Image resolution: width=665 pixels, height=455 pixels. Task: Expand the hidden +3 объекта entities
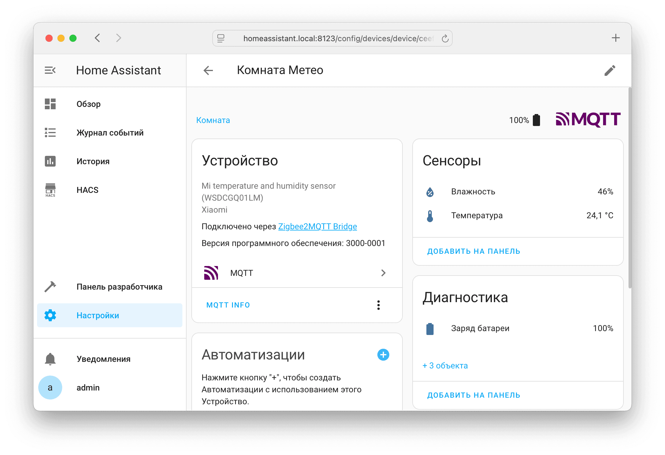445,366
